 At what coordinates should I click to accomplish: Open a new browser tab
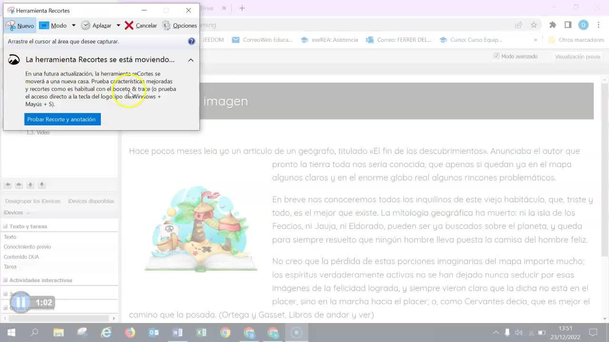tap(242, 8)
